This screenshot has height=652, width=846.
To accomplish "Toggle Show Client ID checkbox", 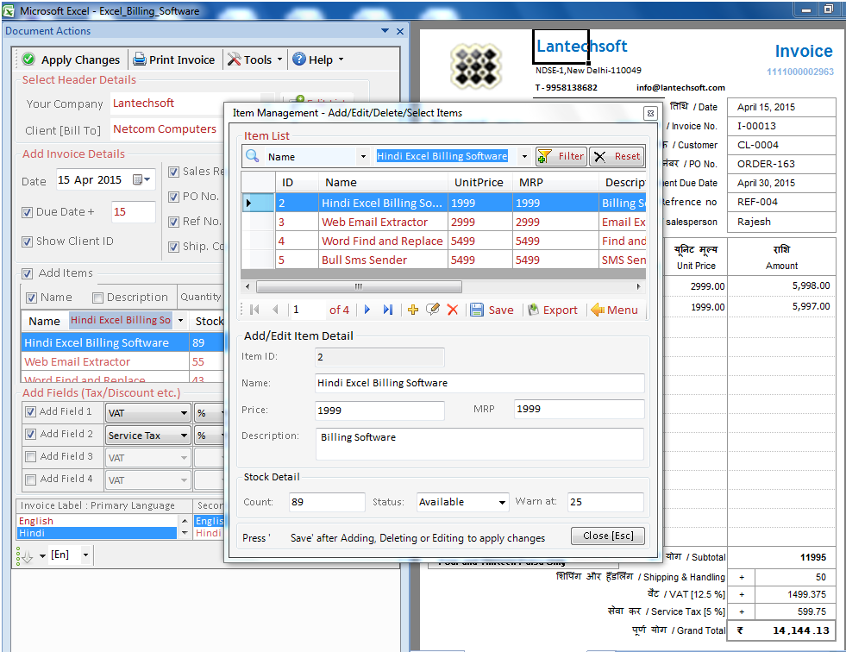I will 27,241.
